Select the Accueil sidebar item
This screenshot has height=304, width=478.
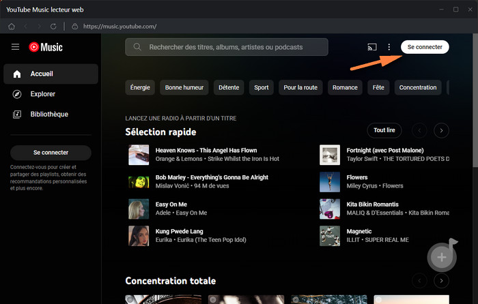click(42, 74)
